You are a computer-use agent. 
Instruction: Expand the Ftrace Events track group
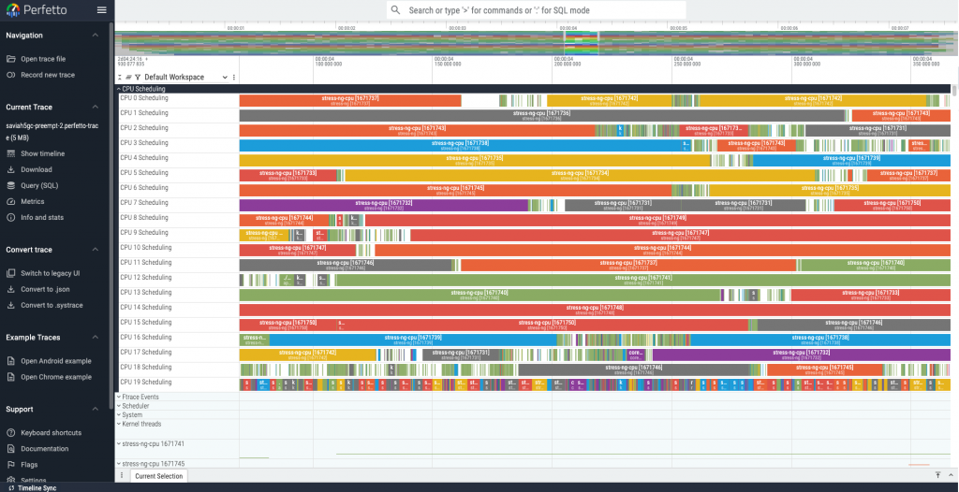pyautogui.click(x=119, y=397)
